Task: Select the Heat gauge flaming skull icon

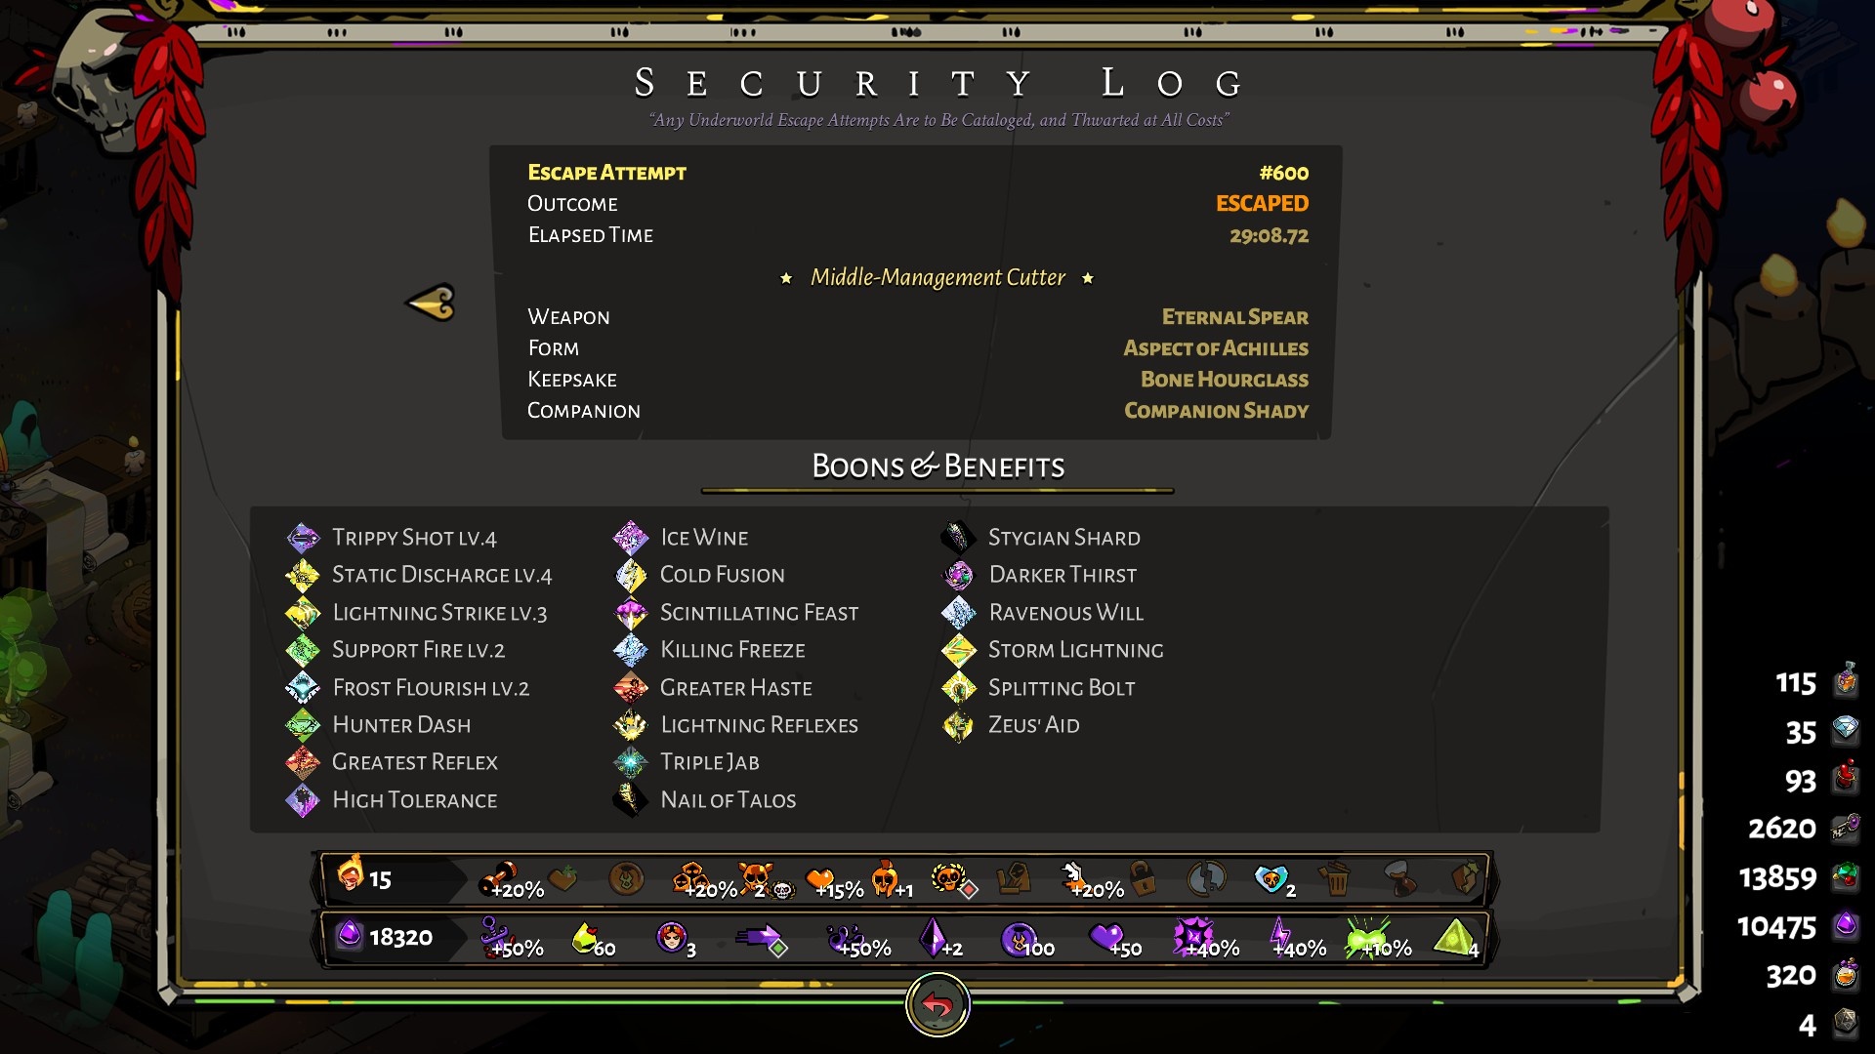Action: pyautogui.click(x=350, y=874)
